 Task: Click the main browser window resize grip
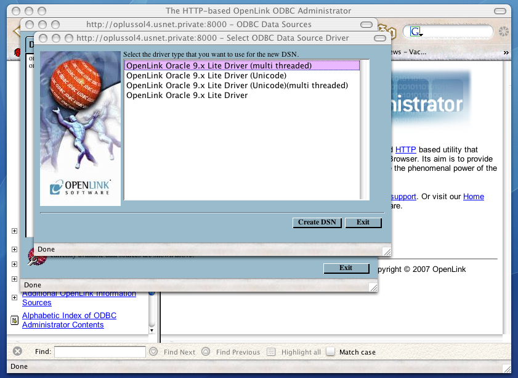pyautogui.click(x=506, y=368)
